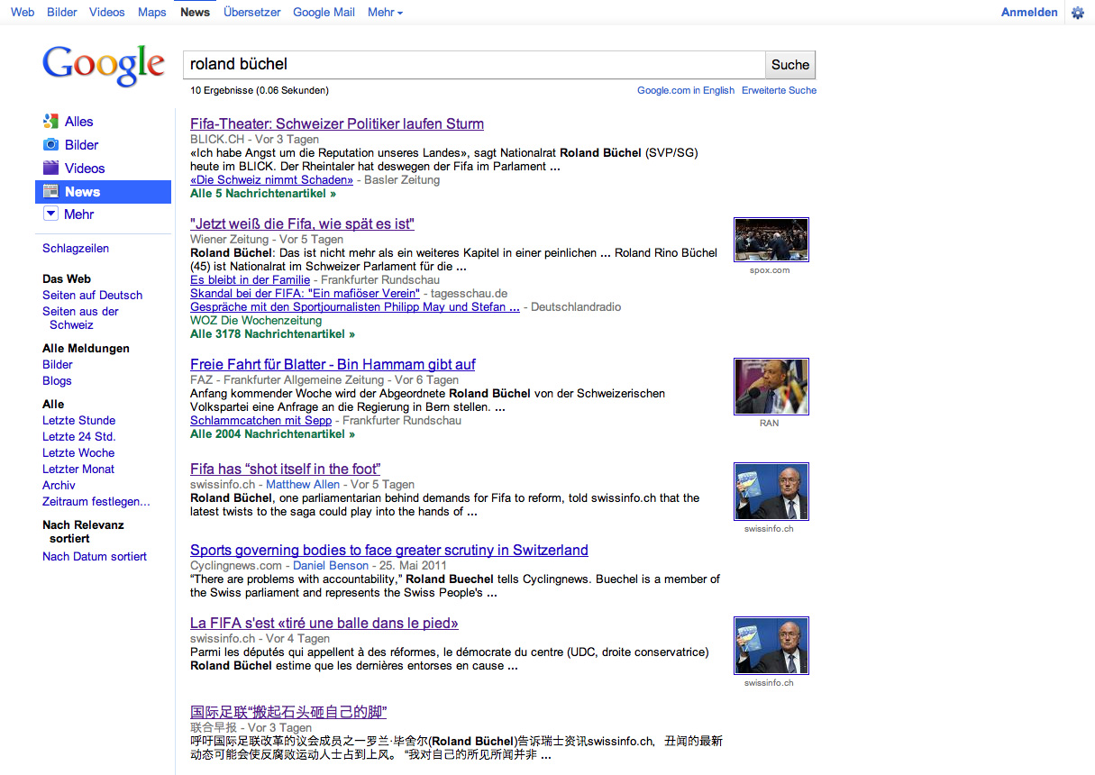
Task: Click the Google logo
Action: (x=104, y=66)
